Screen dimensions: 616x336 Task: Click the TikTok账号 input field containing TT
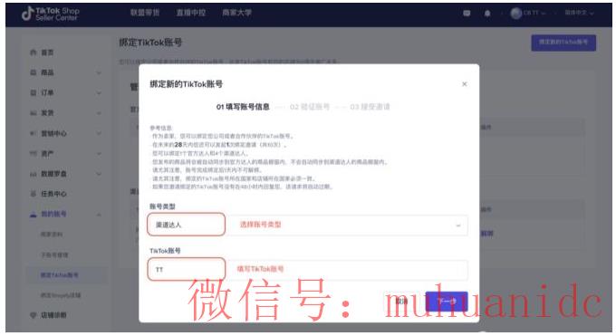pos(308,270)
